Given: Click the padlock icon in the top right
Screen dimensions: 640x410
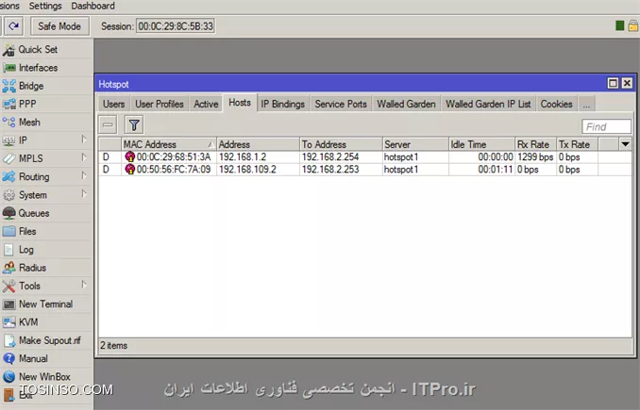Looking at the screenshot, I should coord(633,26).
